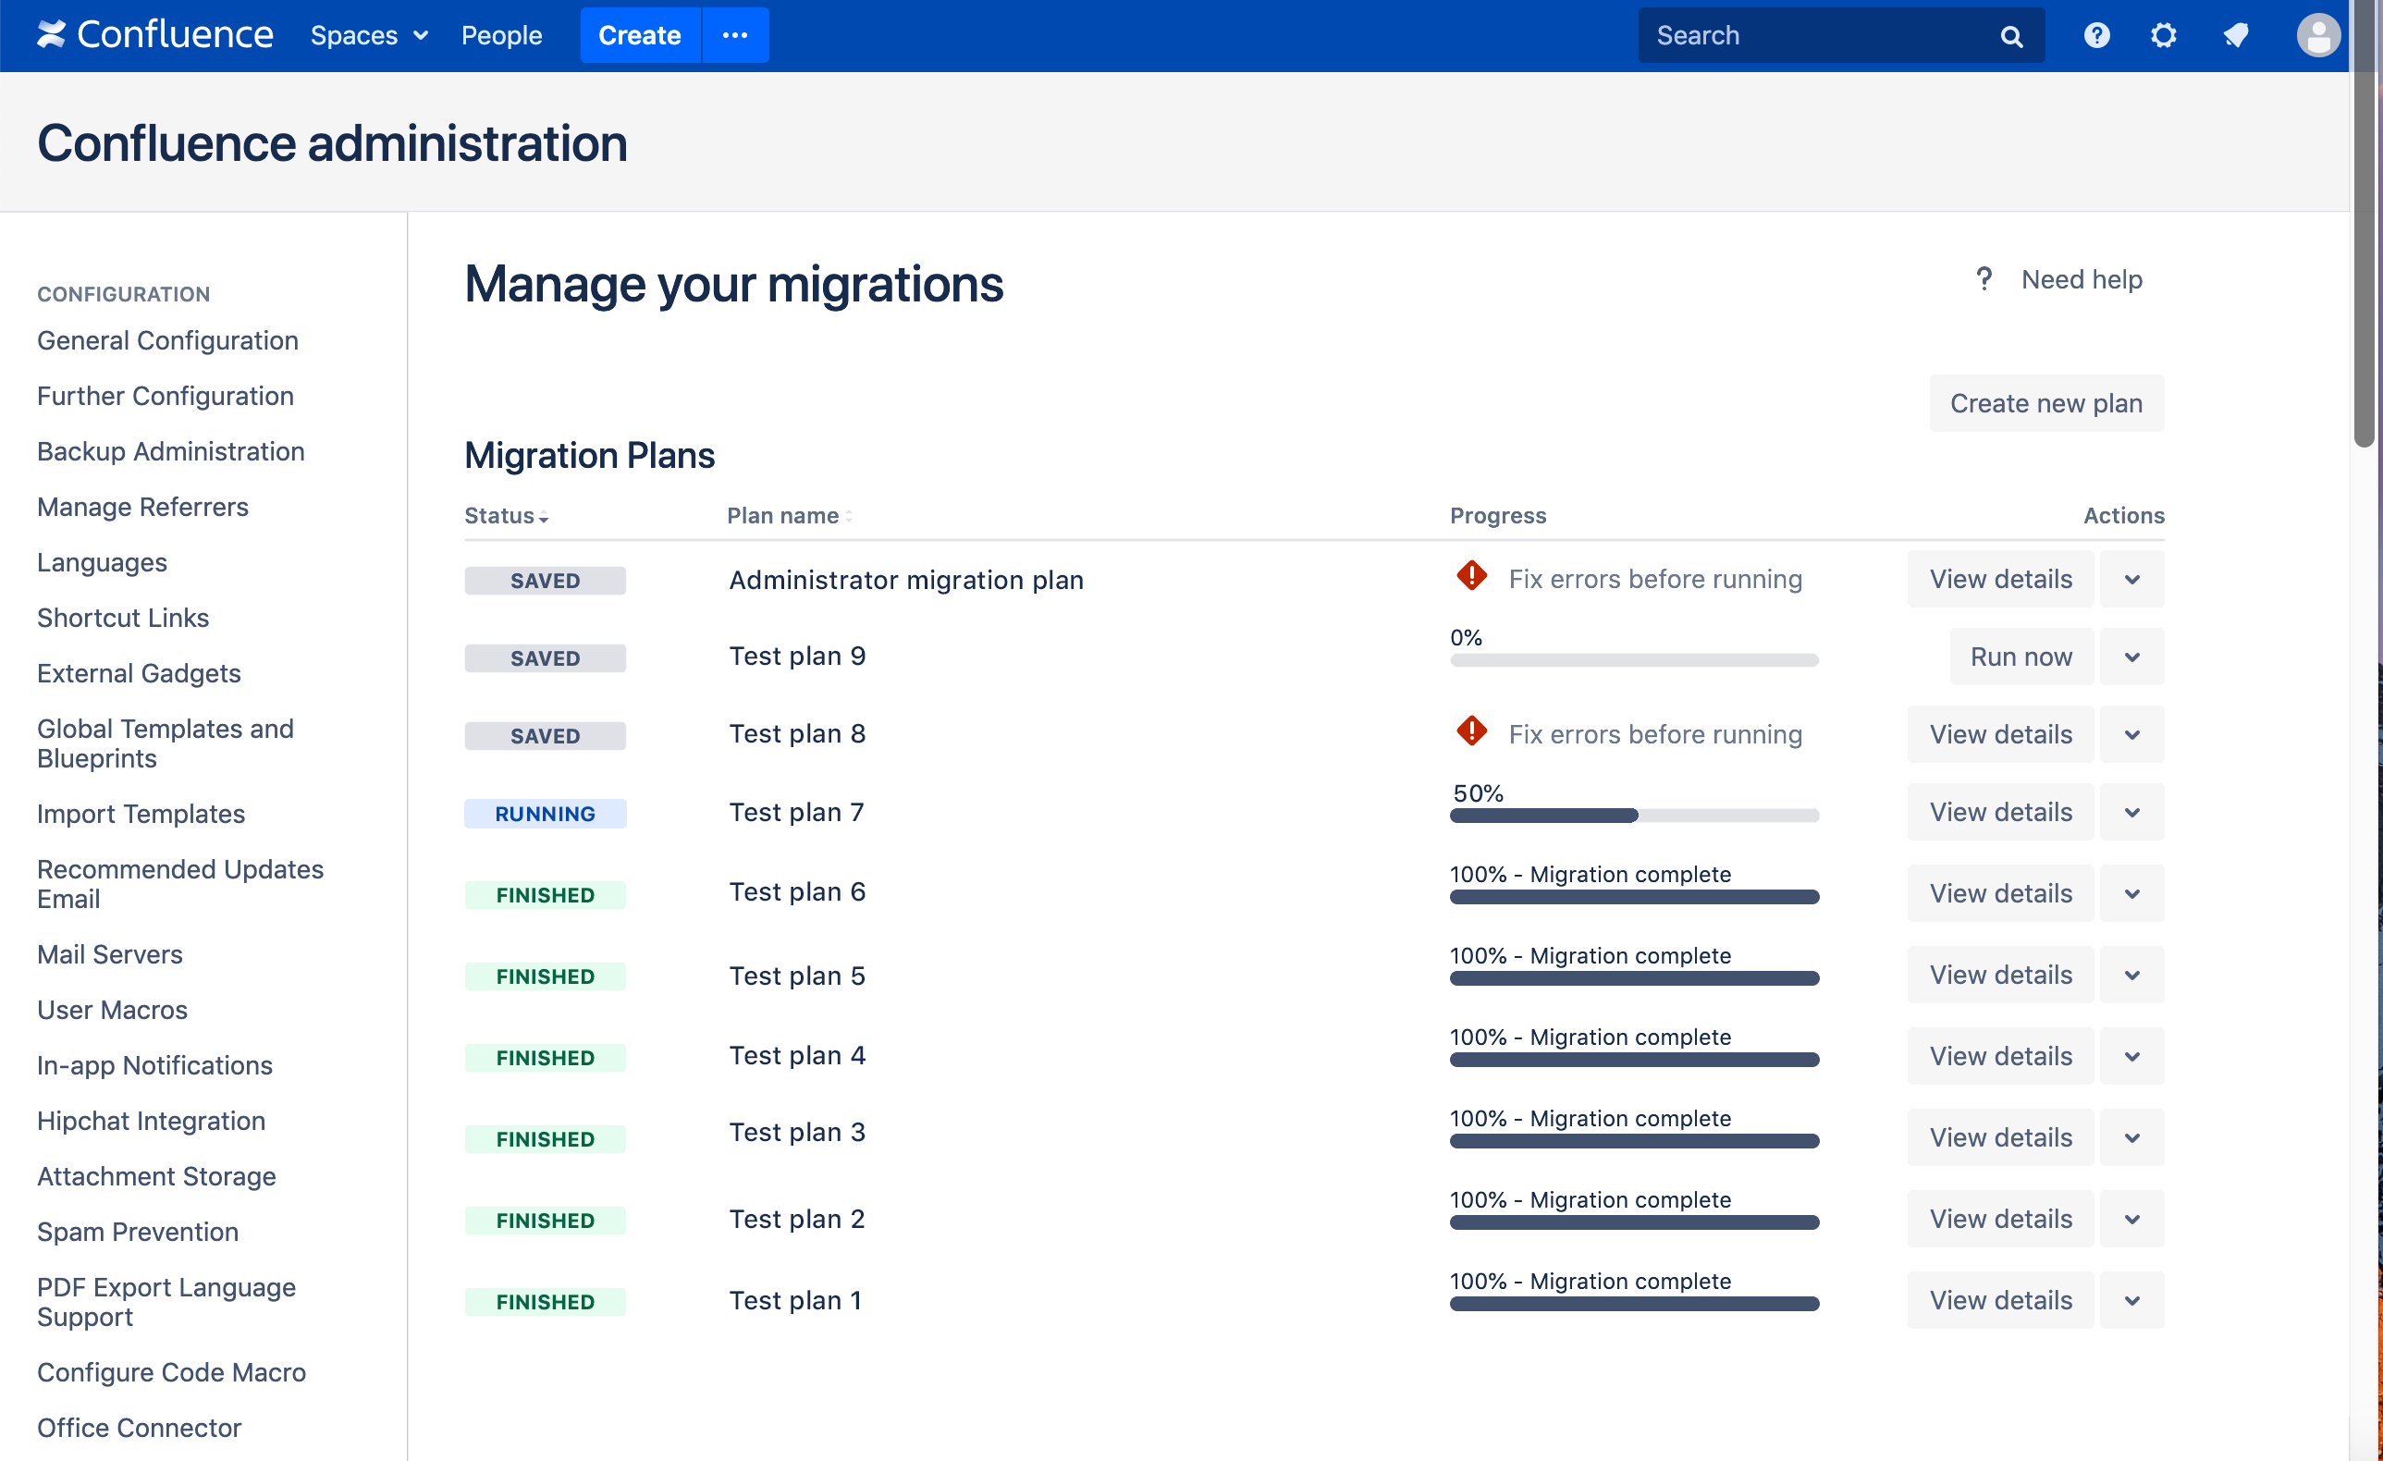This screenshot has width=2383, height=1461.
Task: Open Spam Prevention in sidebar
Action: [x=138, y=1232]
